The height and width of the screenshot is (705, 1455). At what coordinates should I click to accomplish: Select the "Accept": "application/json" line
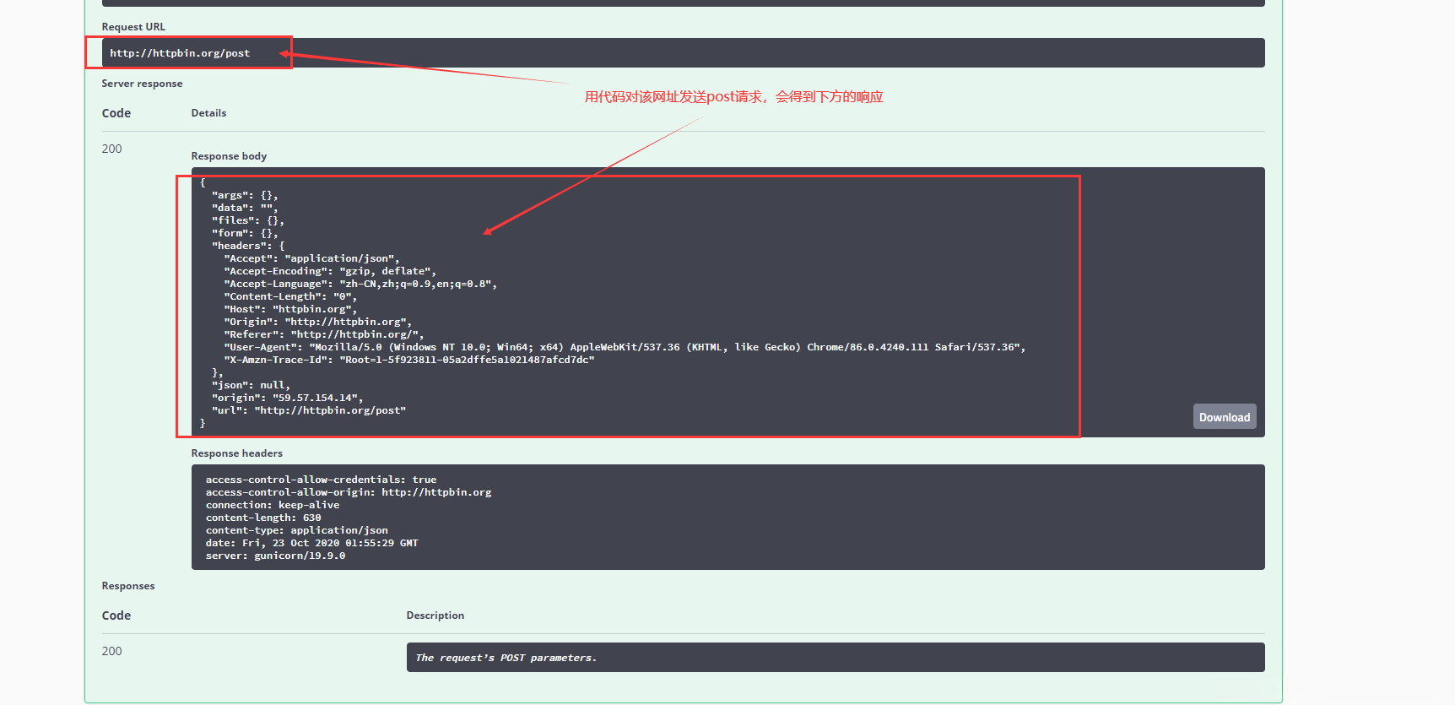pos(311,258)
